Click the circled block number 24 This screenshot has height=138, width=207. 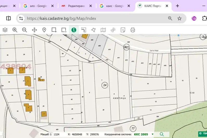coord(105,85)
